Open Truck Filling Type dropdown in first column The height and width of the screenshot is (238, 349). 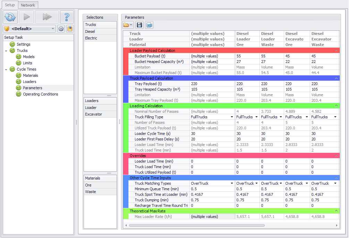pyautogui.click(x=232, y=117)
